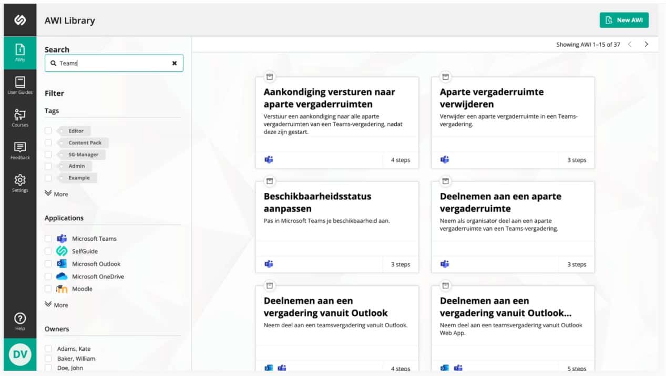The height and width of the screenshot is (376, 666).
Task: Open the User Guides sidebar section
Action: (x=20, y=85)
